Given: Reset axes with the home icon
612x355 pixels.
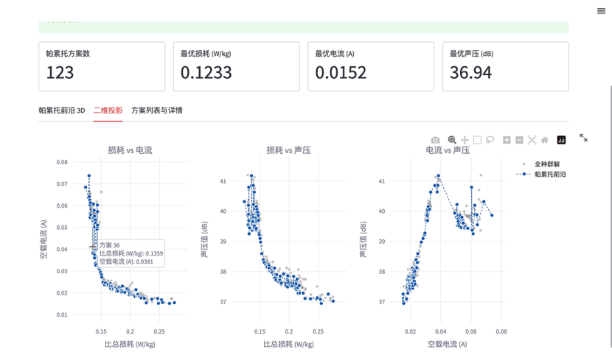Looking at the screenshot, I should [544, 140].
